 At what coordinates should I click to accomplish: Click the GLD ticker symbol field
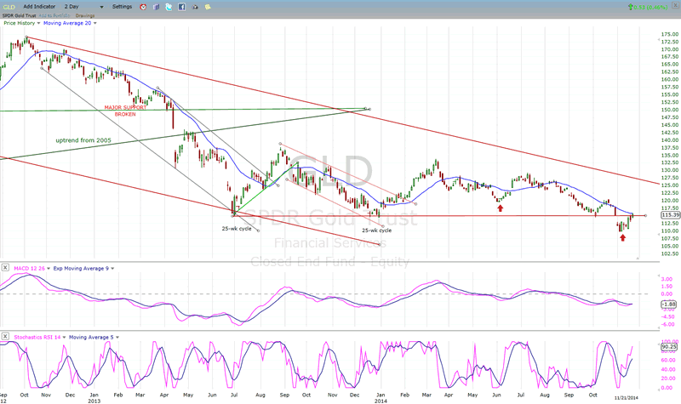pyautogui.click(x=11, y=7)
